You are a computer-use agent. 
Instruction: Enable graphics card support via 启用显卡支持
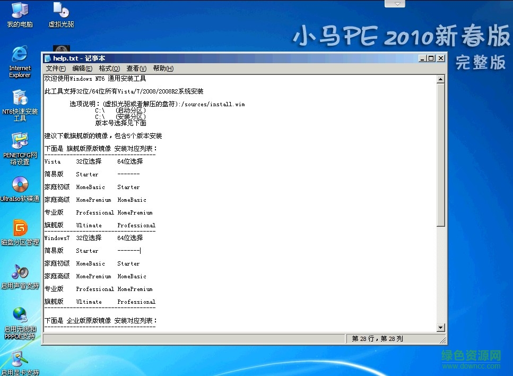coord(20,361)
